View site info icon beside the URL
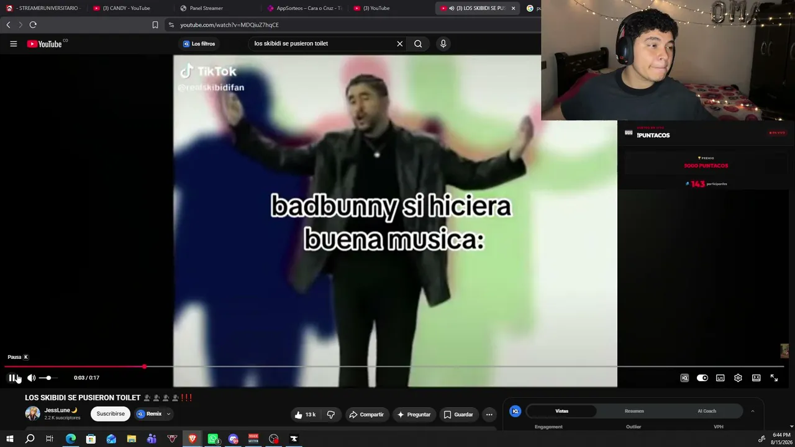The width and height of the screenshot is (795, 447). click(171, 25)
